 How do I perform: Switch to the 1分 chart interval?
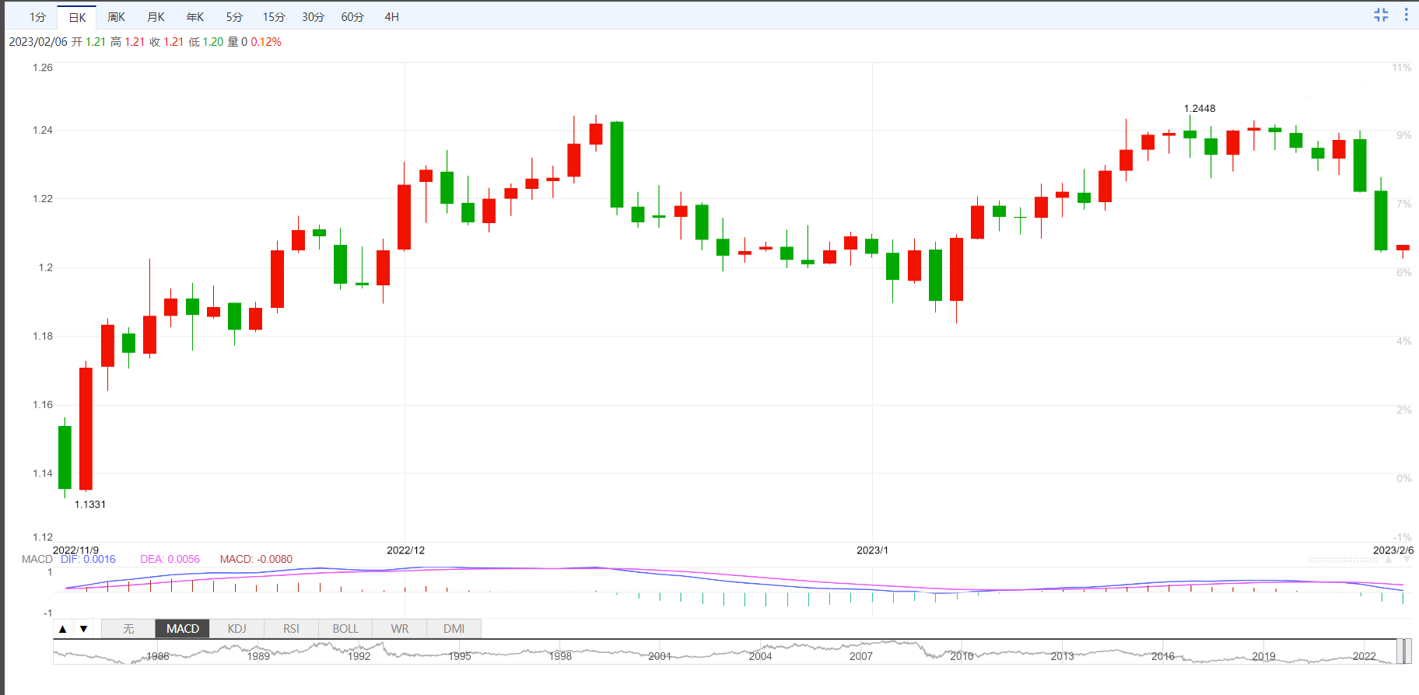[x=37, y=17]
